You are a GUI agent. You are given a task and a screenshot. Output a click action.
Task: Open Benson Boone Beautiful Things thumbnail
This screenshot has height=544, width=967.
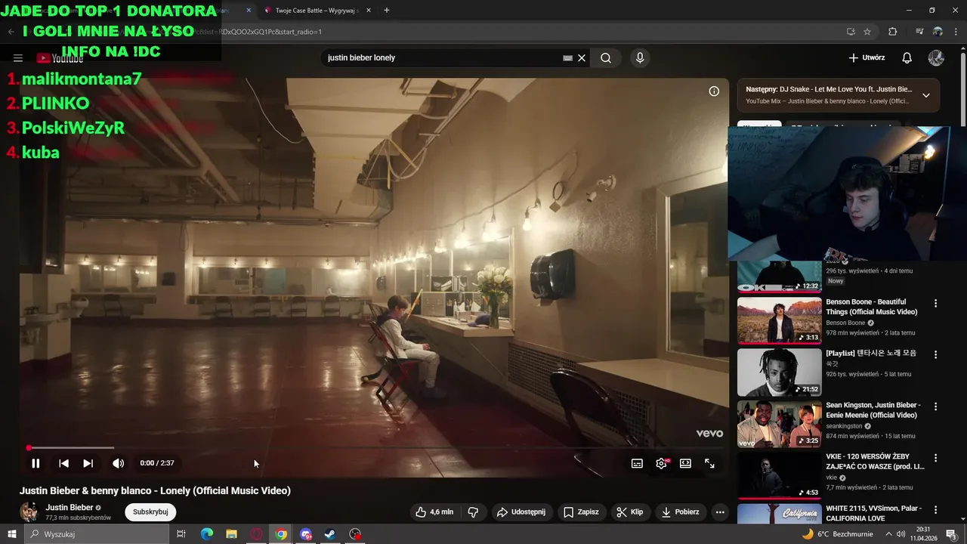779,320
